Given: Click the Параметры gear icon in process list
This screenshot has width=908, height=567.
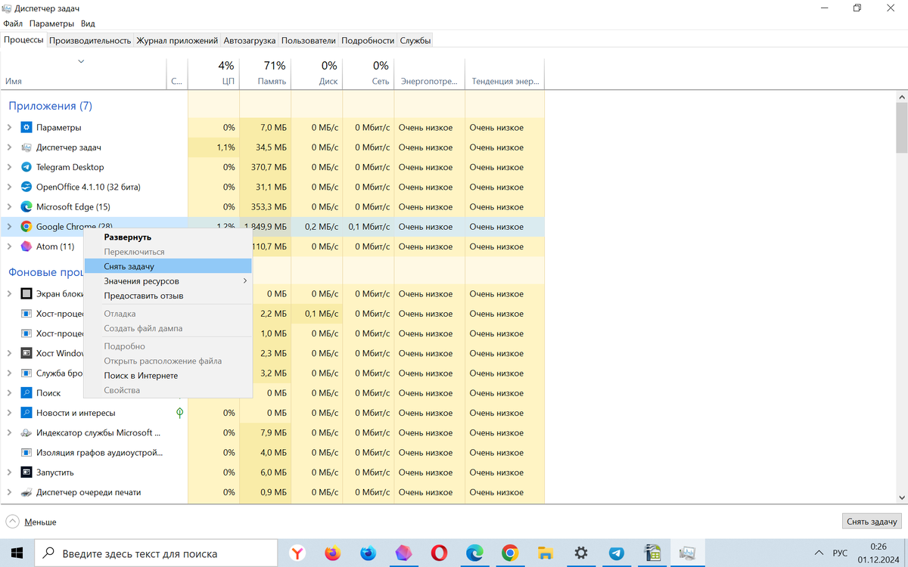Looking at the screenshot, I should point(26,128).
